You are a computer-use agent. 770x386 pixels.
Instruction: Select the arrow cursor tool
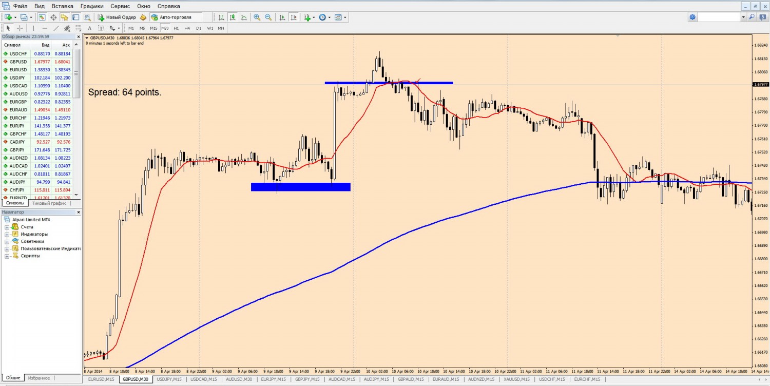pyautogui.click(x=8, y=28)
